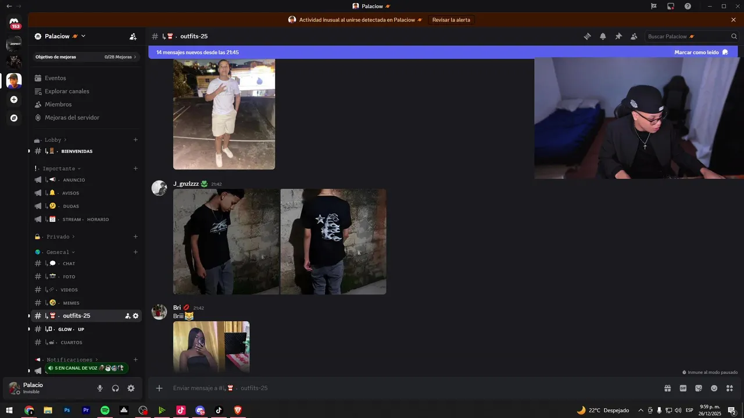The width and height of the screenshot is (744, 418).
Task: Toggle headphone deafen in user panel
Action: [115, 388]
